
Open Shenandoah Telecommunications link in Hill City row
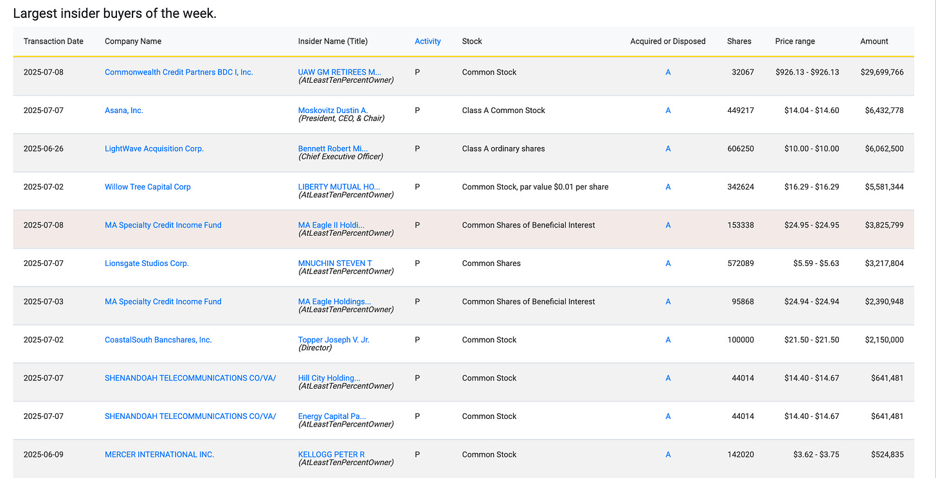point(190,378)
